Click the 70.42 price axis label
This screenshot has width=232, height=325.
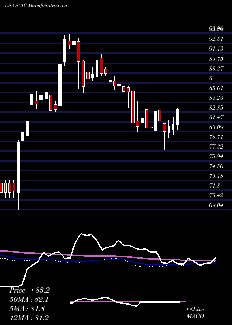(x=216, y=195)
